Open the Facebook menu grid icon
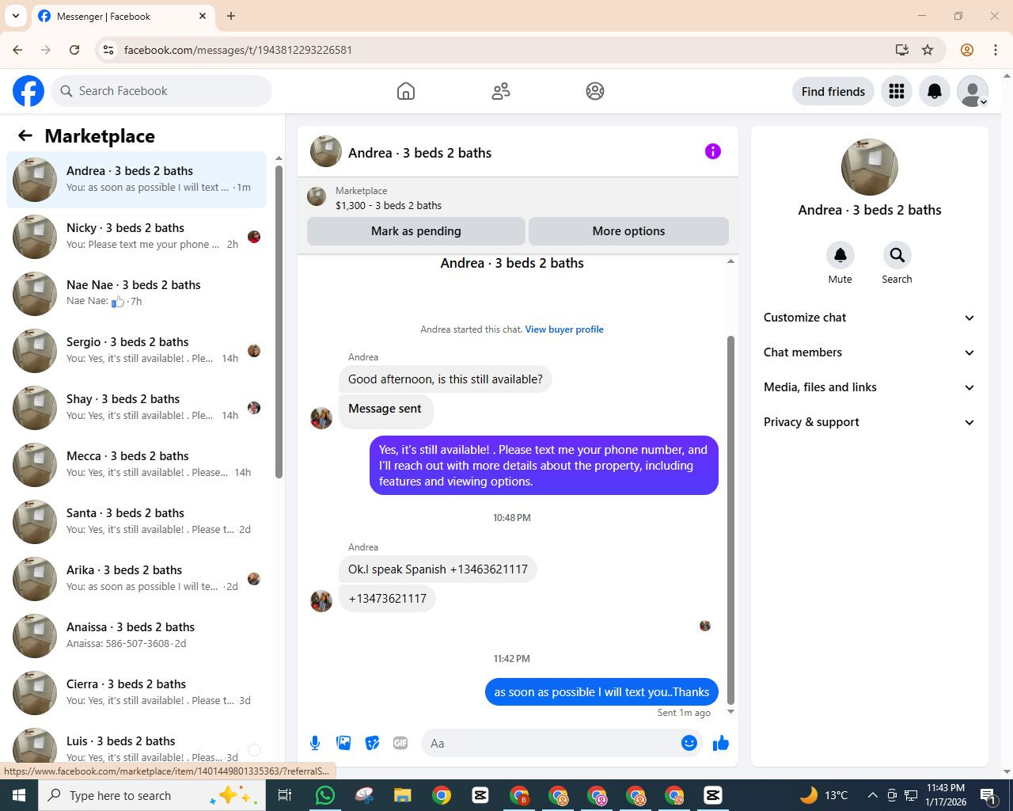 click(897, 91)
